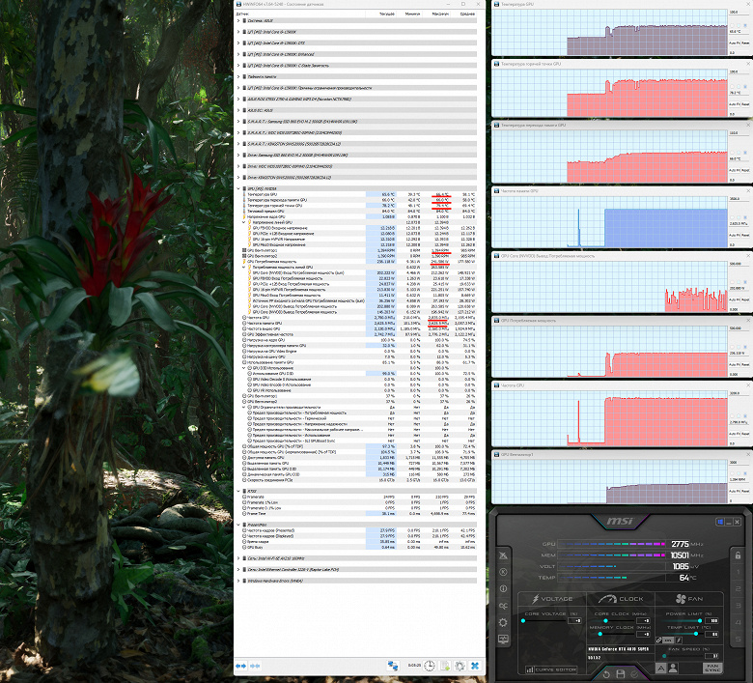Select profile slot 1 in Afterburner

tap(739, 573)
